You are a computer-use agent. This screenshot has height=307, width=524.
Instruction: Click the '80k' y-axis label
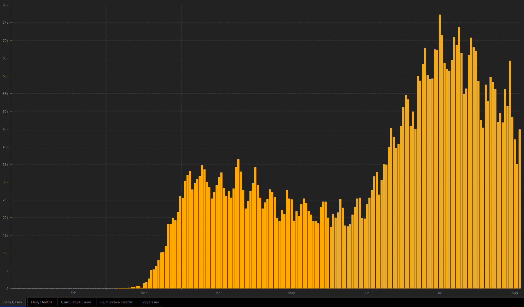coord(5,5)
